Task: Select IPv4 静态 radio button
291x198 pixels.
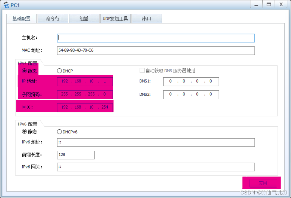Action: tap(24, 71)
